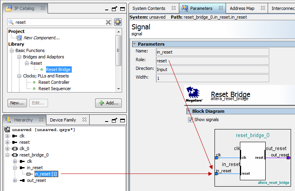Expand the clk_0 hierarchy node
Screen dimensions: 295x191
[x=7, y=149]
